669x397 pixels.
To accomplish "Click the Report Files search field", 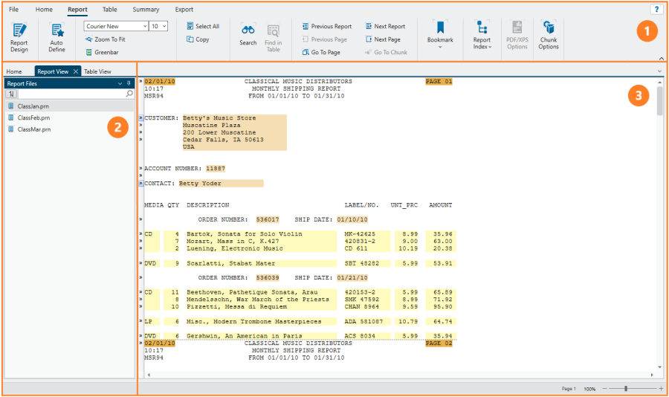I will [71, 94].
